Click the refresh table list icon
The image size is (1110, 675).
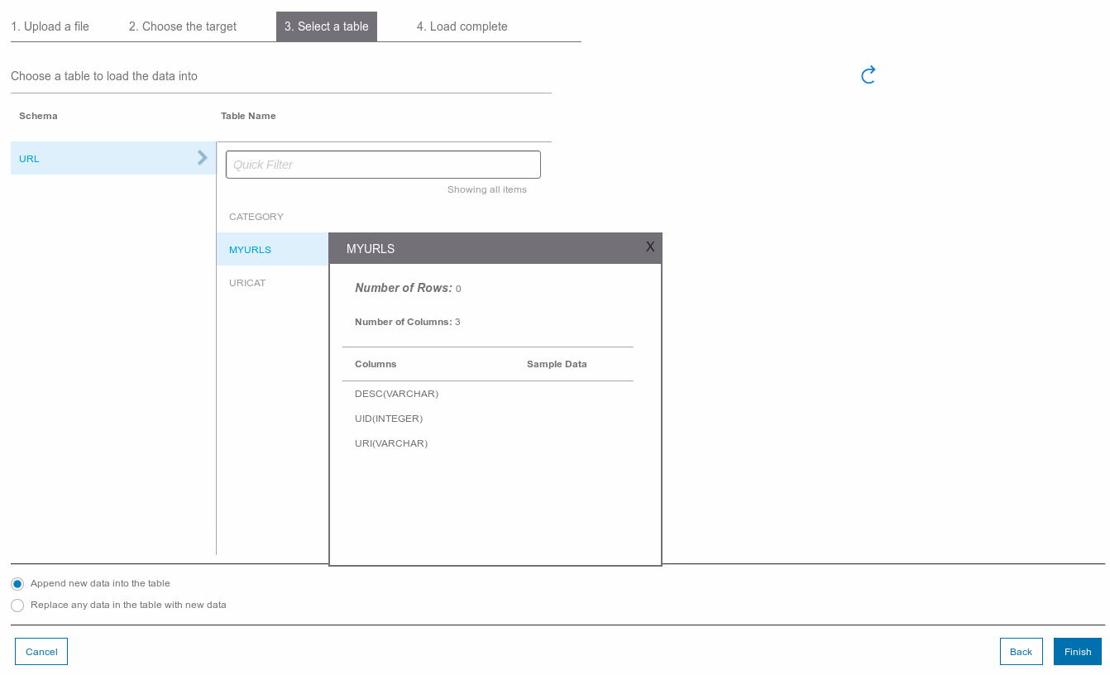point(868,75)
